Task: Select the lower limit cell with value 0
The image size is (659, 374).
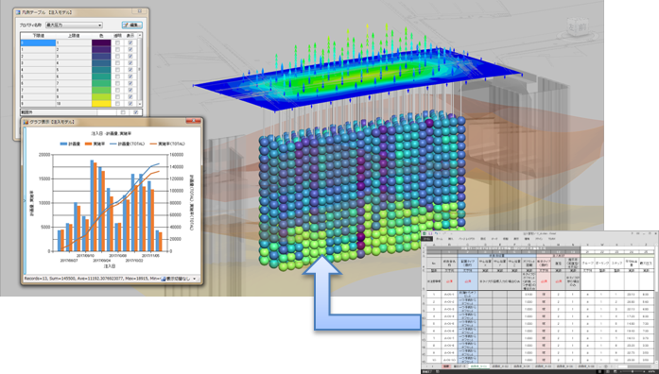Action: 38,42
